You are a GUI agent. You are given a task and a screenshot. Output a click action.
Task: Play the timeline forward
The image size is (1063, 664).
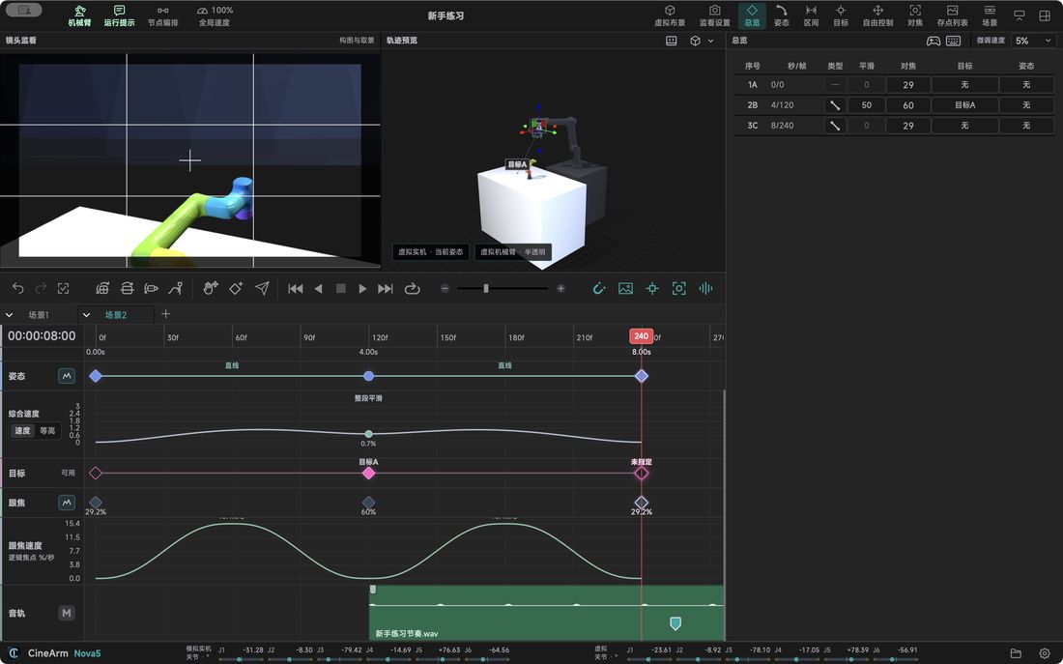click(x=362, y=288)
